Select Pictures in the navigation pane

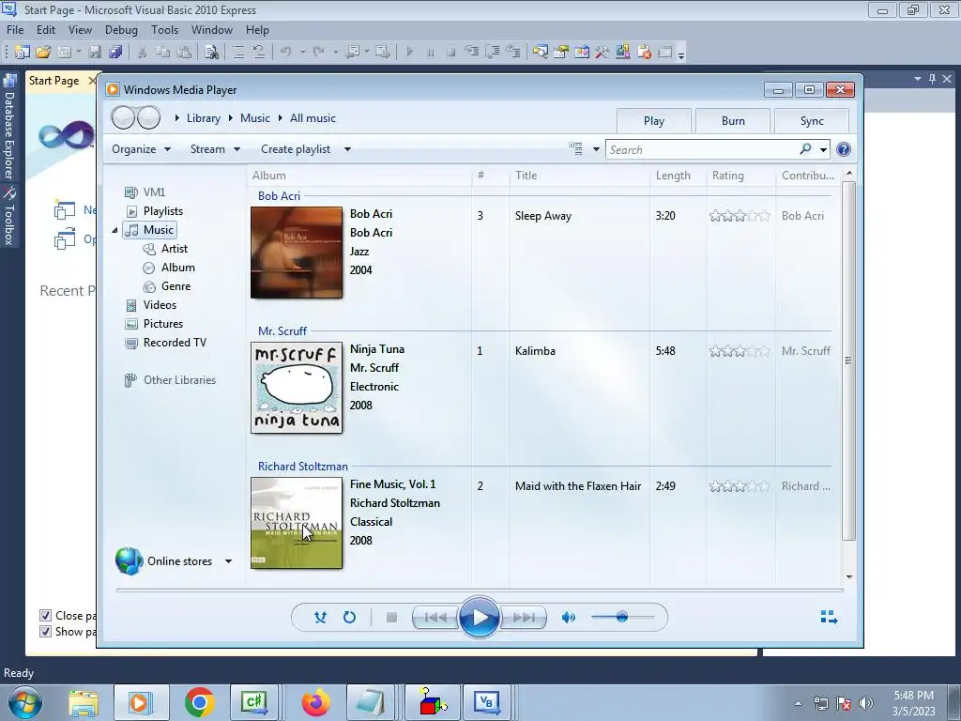(163, 324)
